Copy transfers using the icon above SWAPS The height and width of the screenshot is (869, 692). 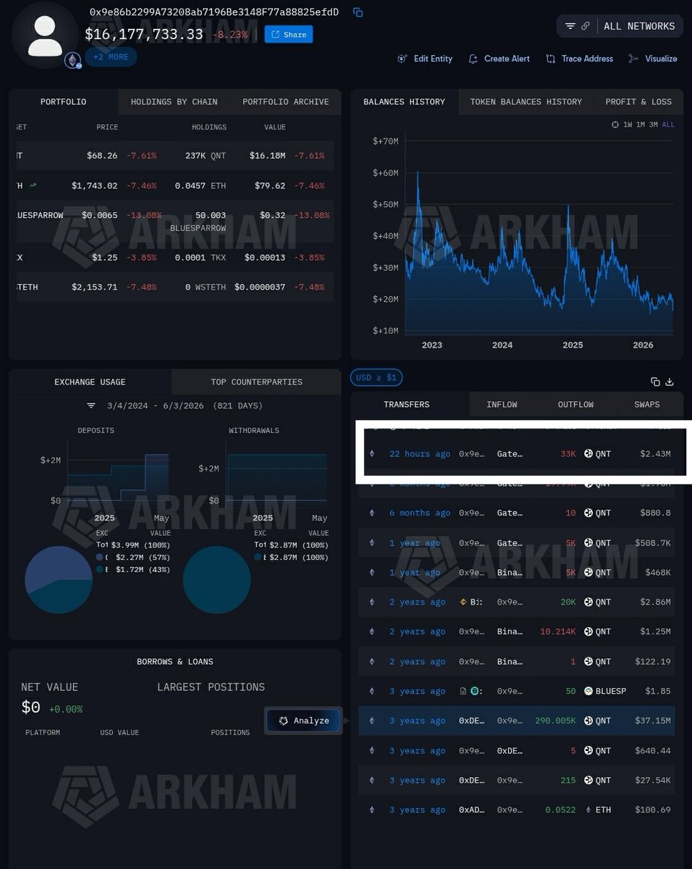click(655, 382)
